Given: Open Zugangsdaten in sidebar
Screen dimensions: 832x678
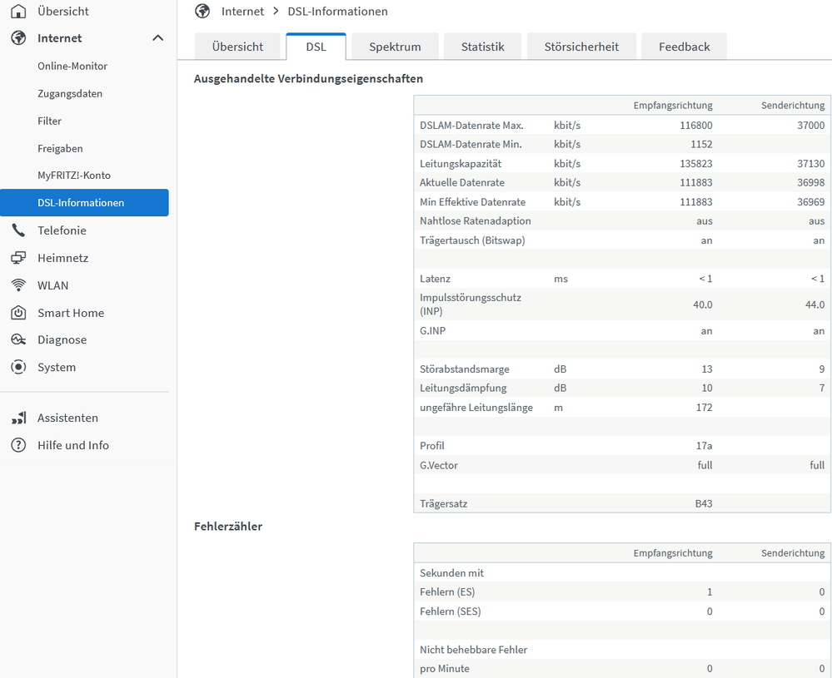Looking at the screenshot, I should tap(69, 94).
